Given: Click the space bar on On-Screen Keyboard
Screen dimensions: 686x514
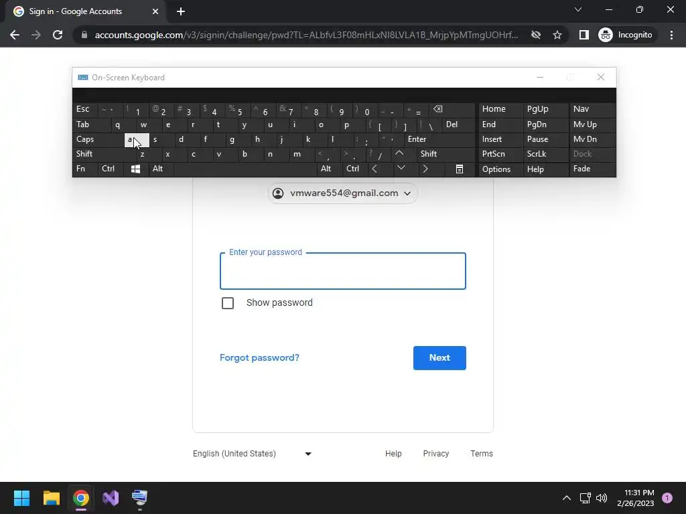Looking at the screenshot, I should [245, 169].
